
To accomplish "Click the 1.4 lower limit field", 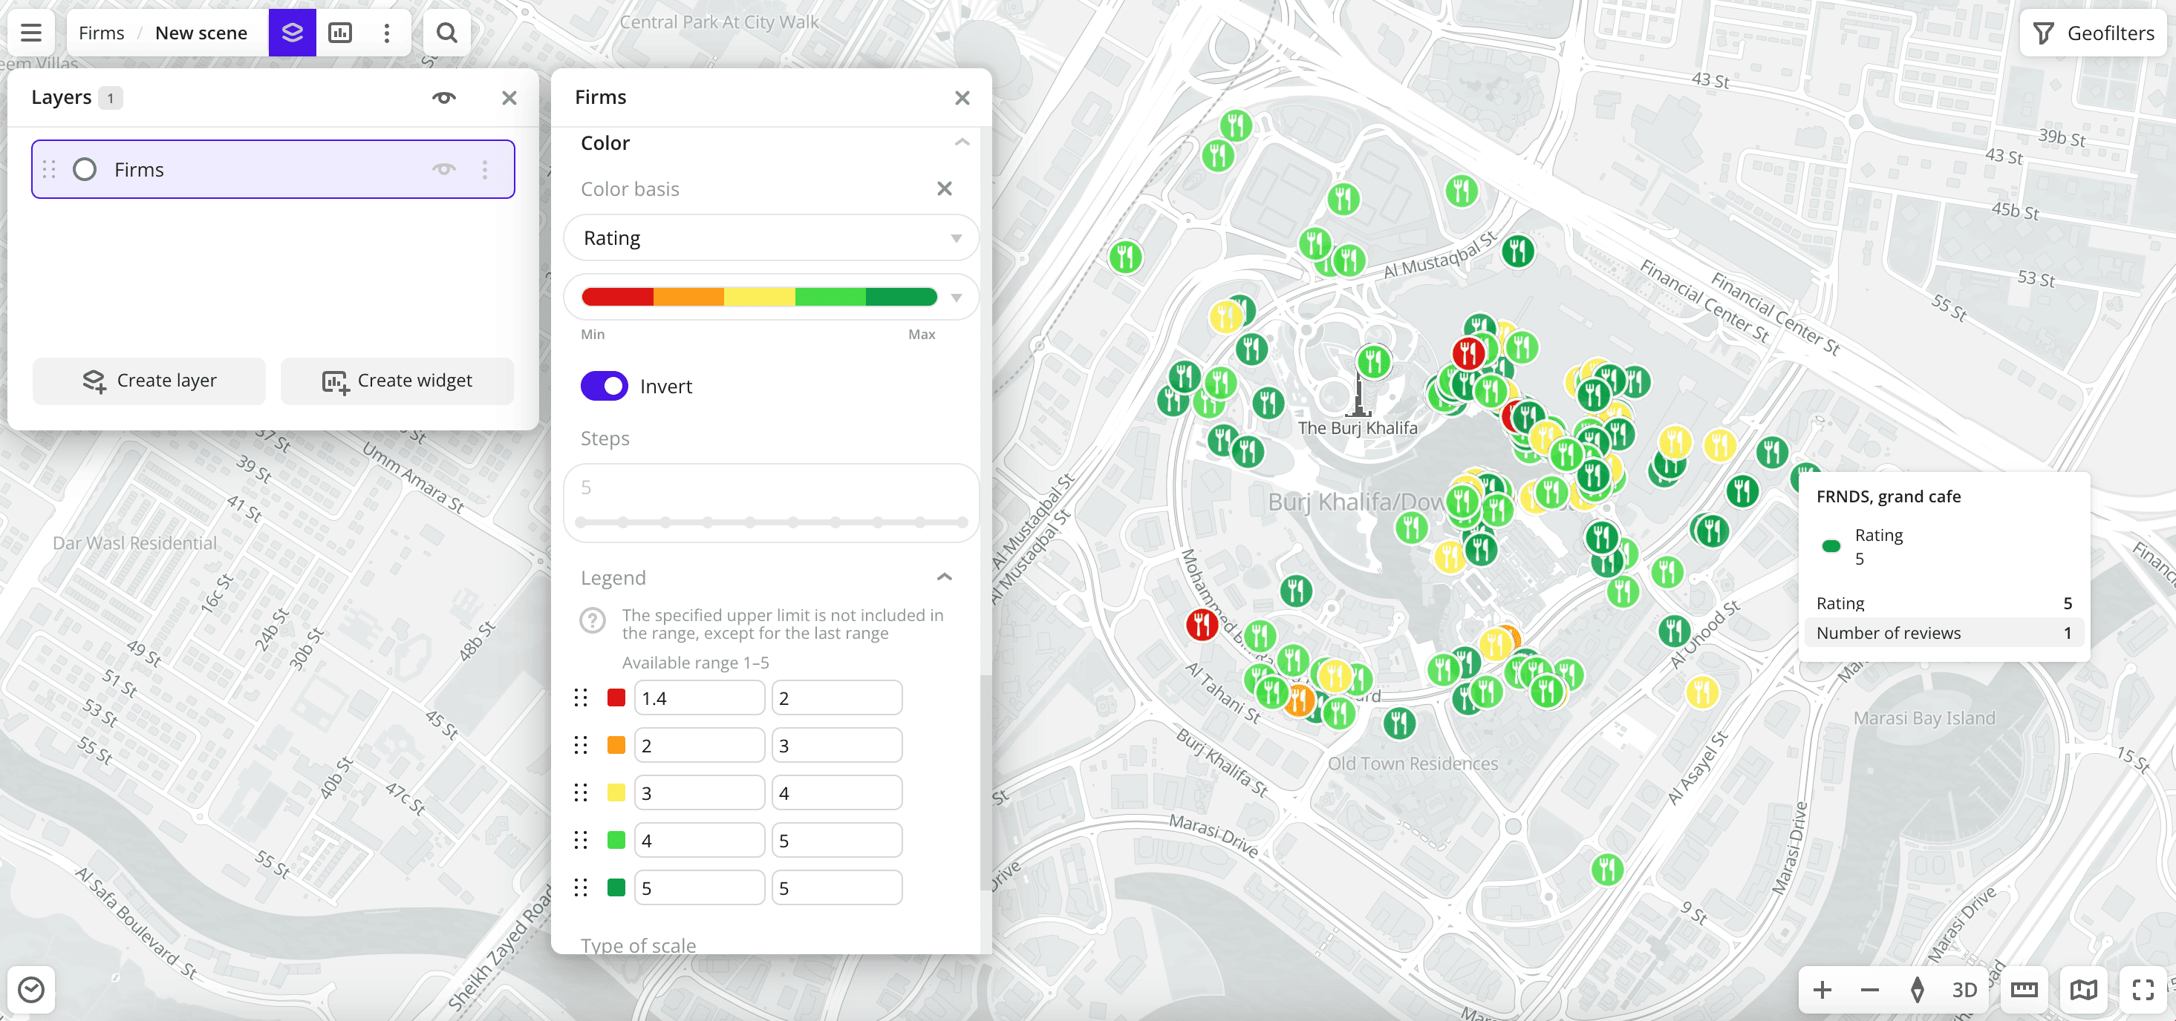I will (x=699, y=697).
